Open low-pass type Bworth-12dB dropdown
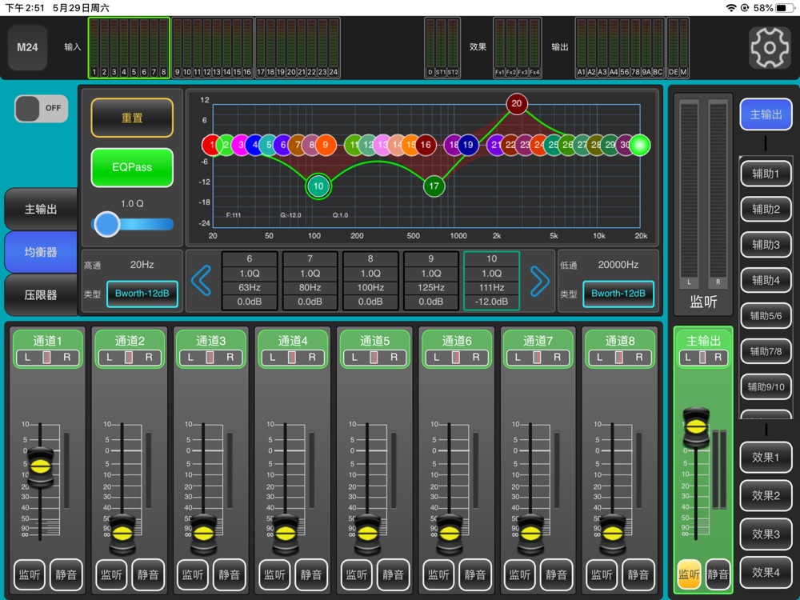The width and height of the screenshot is (800, 600). [618, 294]
